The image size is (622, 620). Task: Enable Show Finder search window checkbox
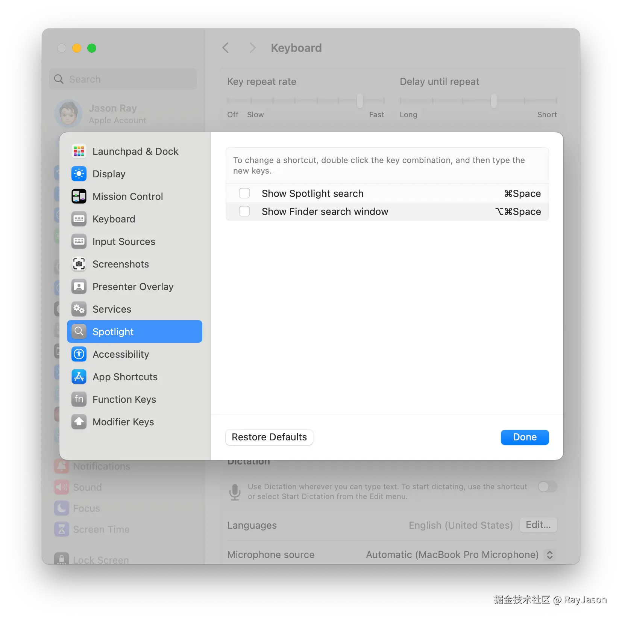point(244,211)
